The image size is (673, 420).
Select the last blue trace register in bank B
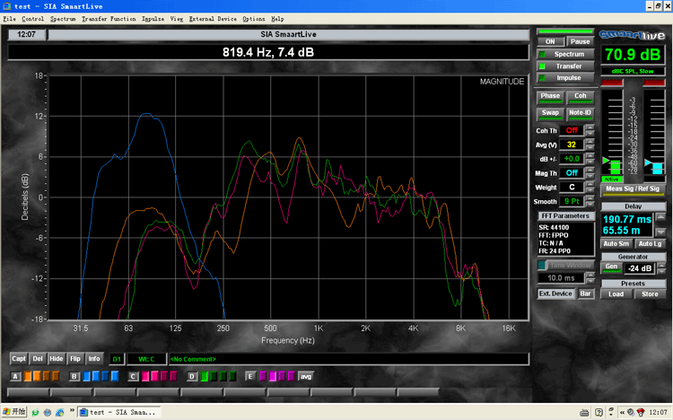tap(115, 377)
